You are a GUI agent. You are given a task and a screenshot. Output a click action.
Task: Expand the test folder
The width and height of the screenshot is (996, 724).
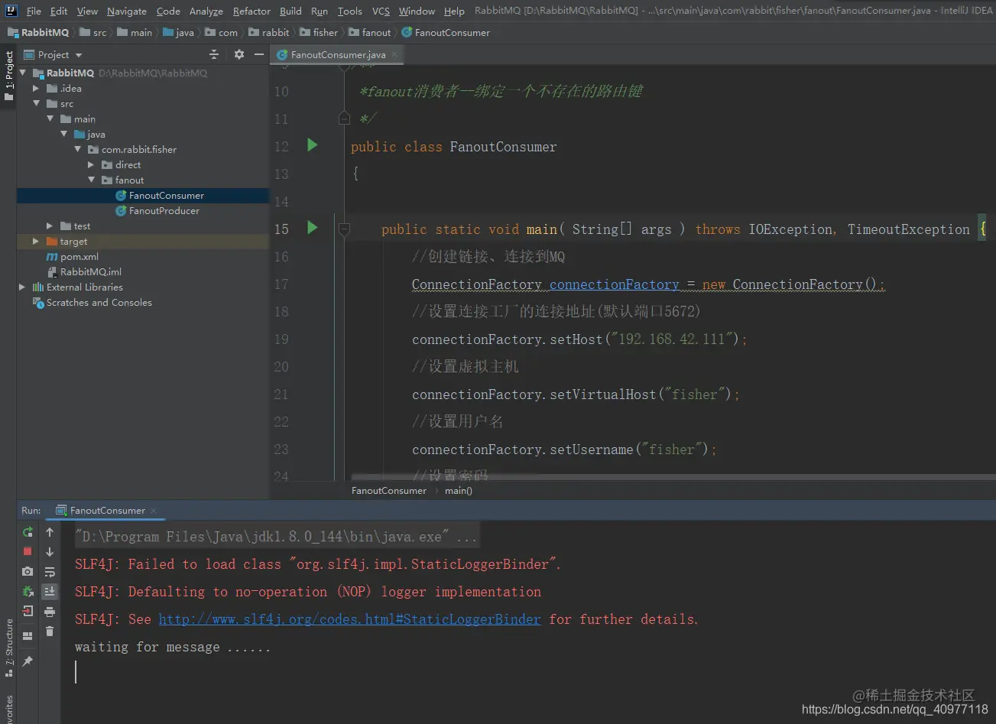50,226
